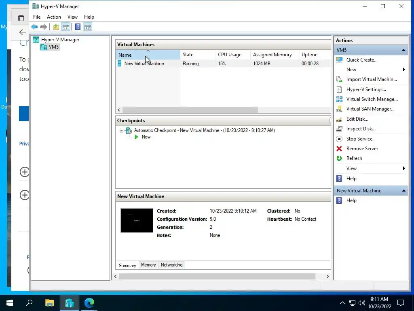Image resolution: width=414 pixels, height=311 pixels.
Task: Open the File menu
Action: pos(37,17)
